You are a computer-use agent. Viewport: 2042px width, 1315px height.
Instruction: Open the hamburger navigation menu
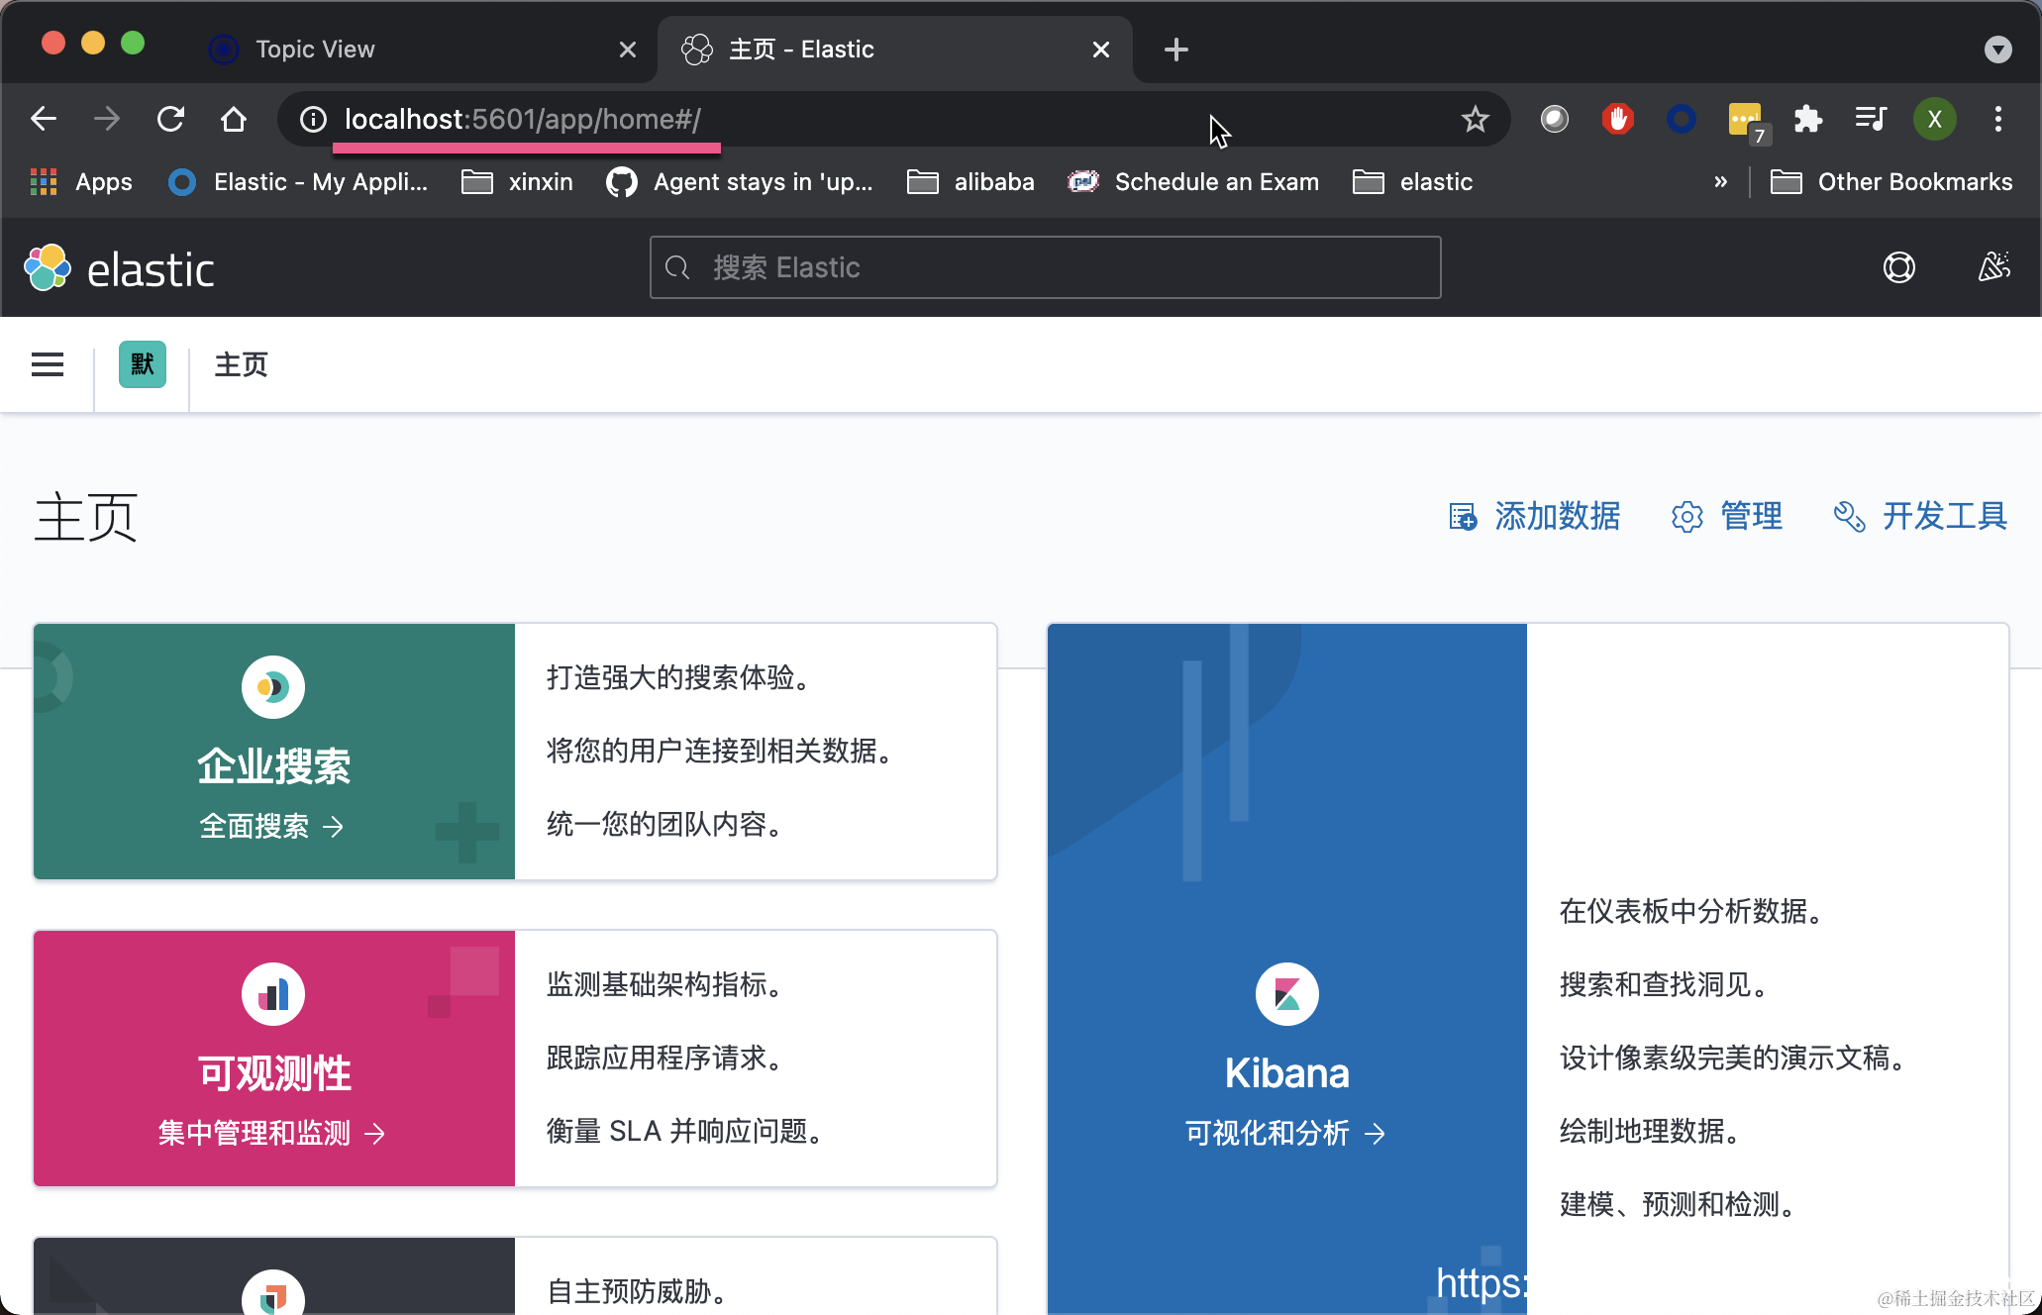click(x=48, y=364)
